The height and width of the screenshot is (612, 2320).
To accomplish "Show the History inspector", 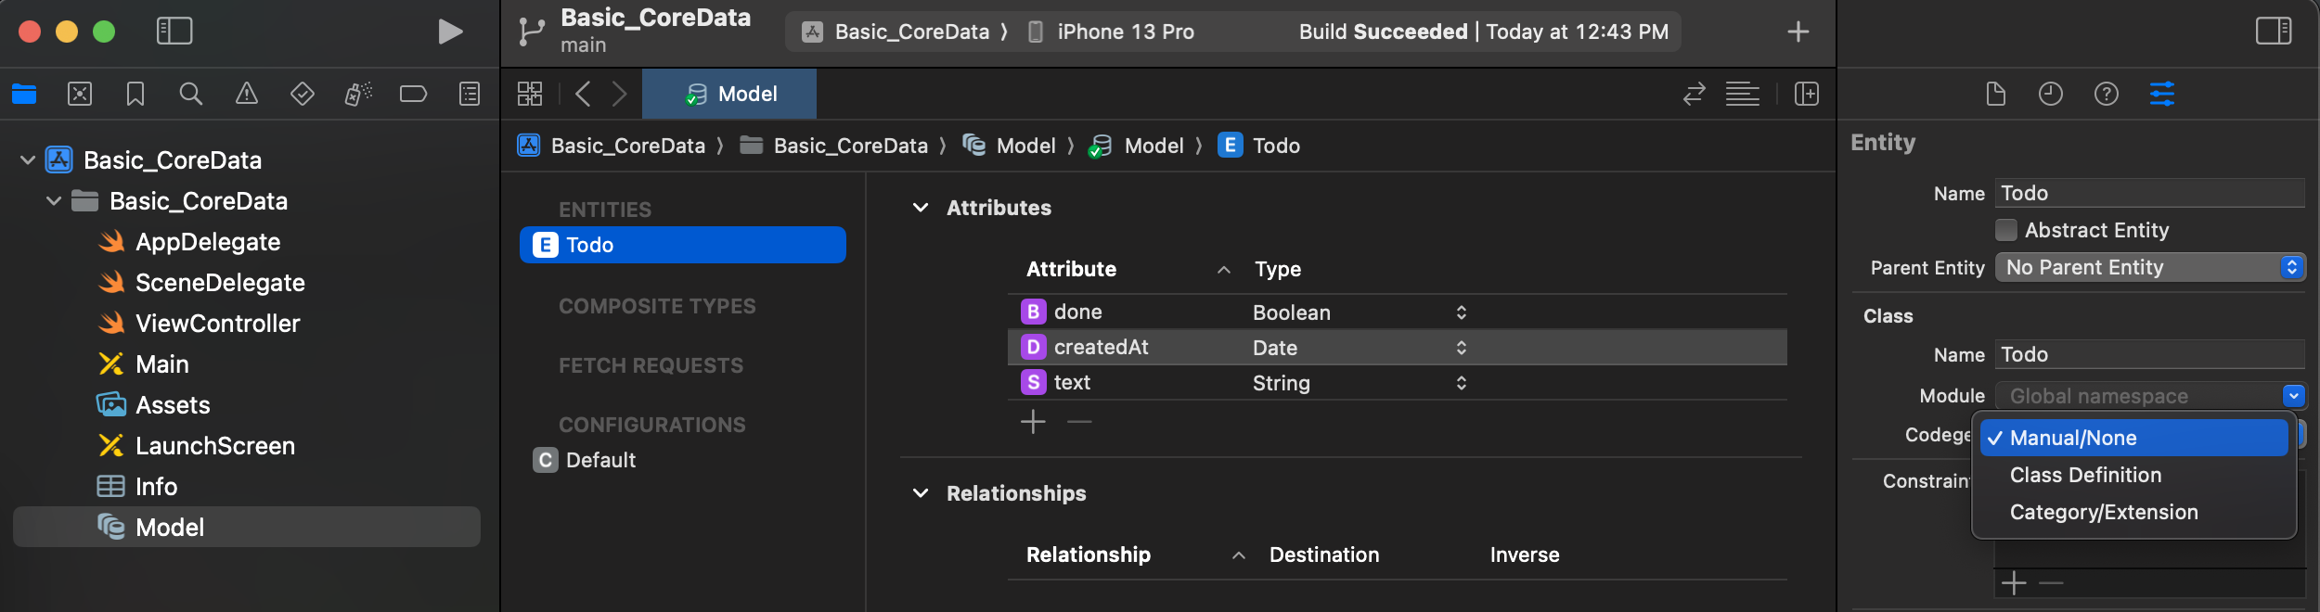I will click(2051, 94).
